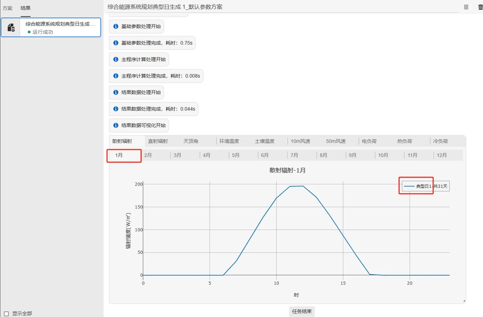Click the blue legend line swatch
The height and width of the screenshot is (317, 483).
tap(409, 186)
